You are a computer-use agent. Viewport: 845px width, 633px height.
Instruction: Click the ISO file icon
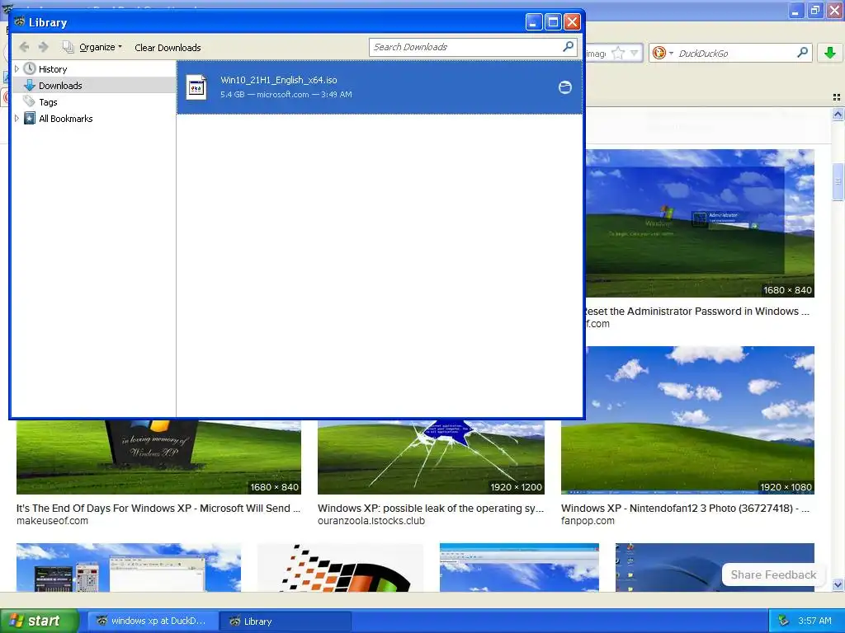pyautogui.click(x=196, y=87)
